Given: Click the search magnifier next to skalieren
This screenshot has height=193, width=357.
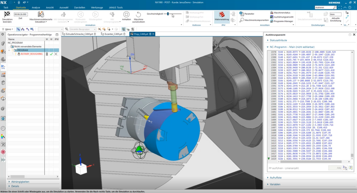Looking at the screenshot, I should tap(335, 7).
